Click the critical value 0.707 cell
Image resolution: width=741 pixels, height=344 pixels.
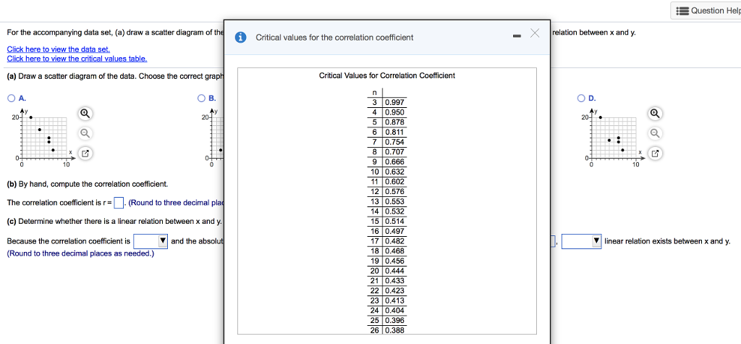(x=394, y=152)
